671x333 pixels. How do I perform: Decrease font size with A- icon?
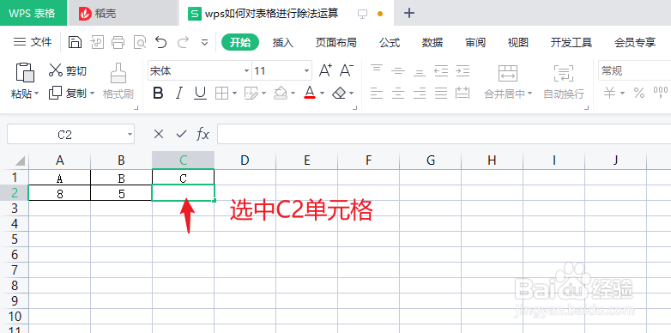click(347, 70)
